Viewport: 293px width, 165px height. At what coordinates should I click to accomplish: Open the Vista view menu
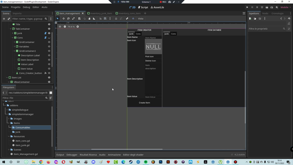[141, 18]
